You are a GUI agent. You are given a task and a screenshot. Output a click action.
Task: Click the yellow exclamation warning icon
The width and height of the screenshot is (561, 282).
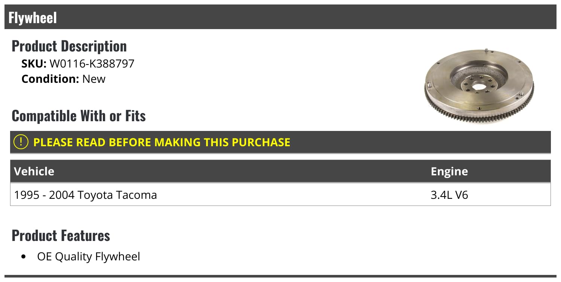pyautogui.click(x=21, y=142)
